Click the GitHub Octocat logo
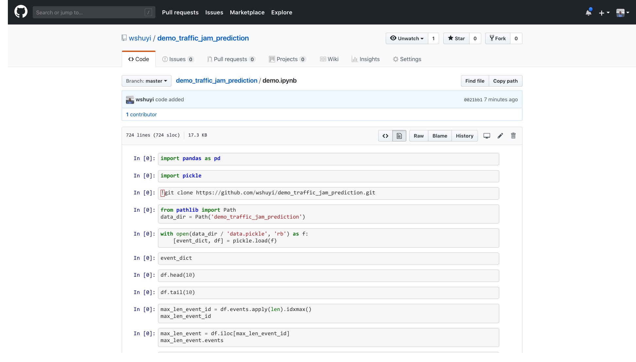636x362 pixels. (21, 12)
